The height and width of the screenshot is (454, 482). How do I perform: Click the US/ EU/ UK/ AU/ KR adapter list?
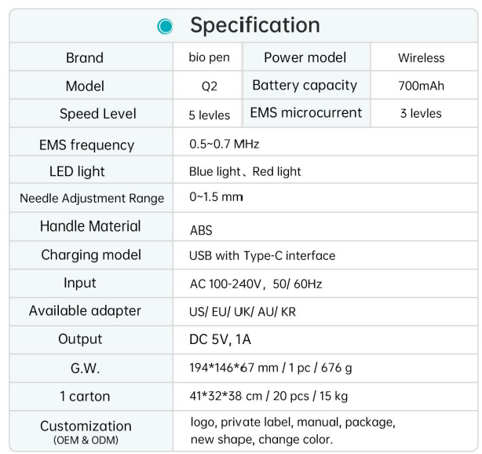(243, 311)
